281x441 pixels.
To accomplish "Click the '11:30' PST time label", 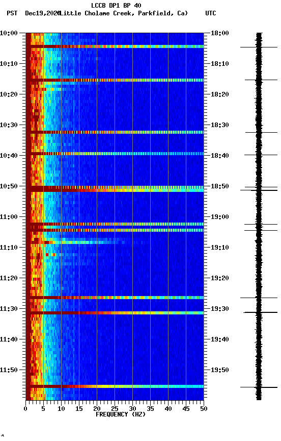I will pyautogui.click(x=9, y=309).
